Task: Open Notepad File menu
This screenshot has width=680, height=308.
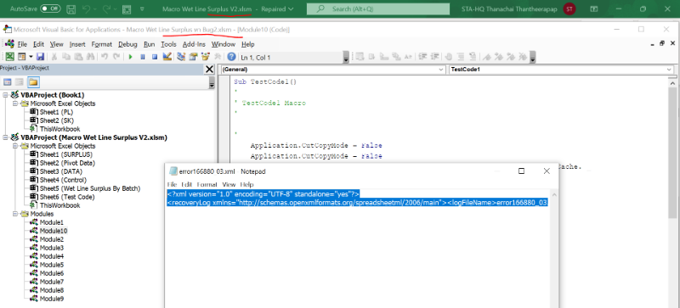Action: [x=173, y=184]
